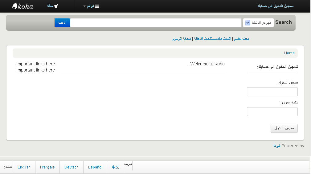The width and height of the screenshot is (311, 174).
Task: Open the سحابة الوسوم tag cloud link
Action: click(x=182, y=39)
